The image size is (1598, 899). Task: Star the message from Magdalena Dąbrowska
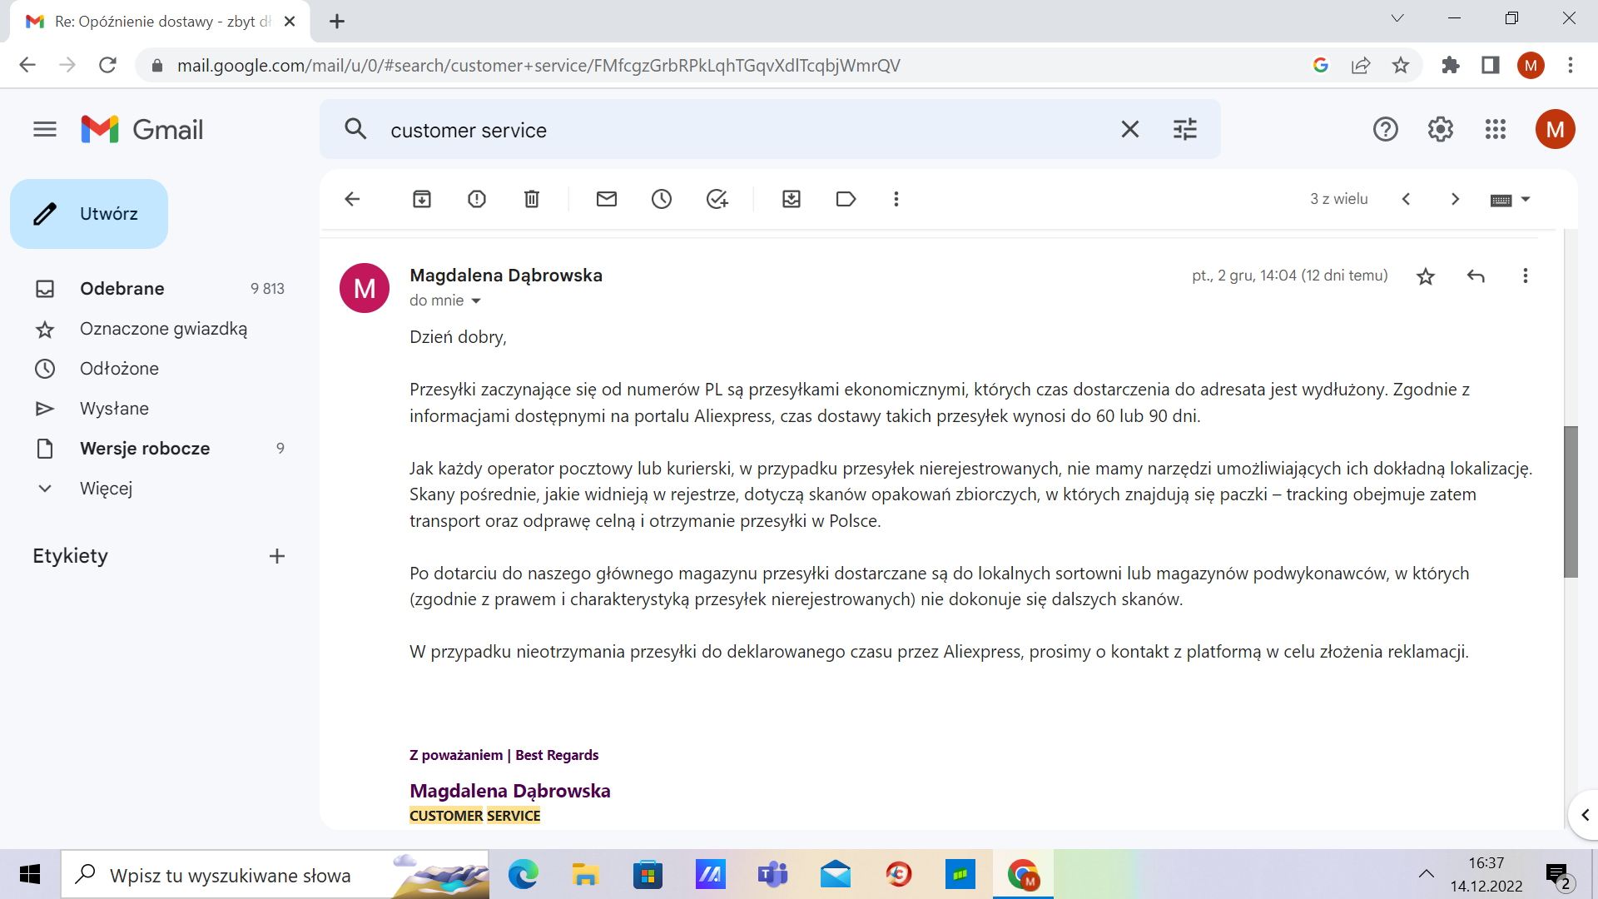coord(1426,276)
